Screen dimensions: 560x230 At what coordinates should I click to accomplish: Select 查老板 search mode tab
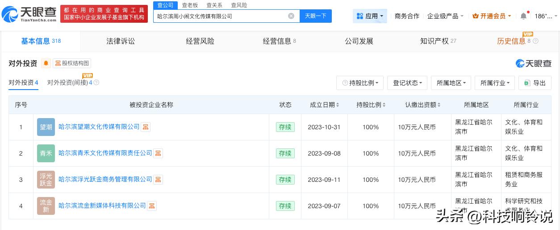point(190,5)
